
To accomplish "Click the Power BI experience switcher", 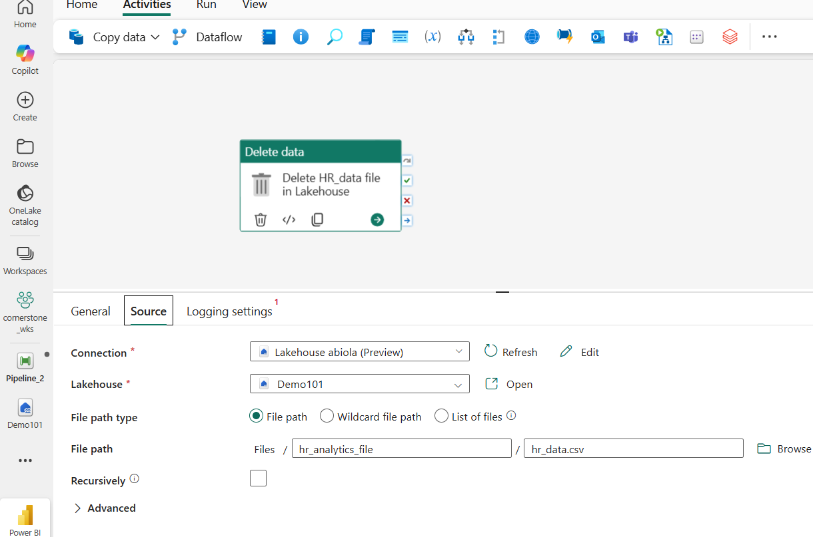I will [x=25, y=519].
